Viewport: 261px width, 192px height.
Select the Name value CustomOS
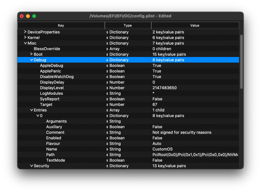[162, 149]
